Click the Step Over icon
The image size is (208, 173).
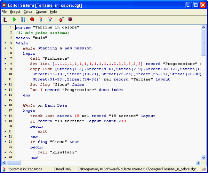click(x=50, y=19)
